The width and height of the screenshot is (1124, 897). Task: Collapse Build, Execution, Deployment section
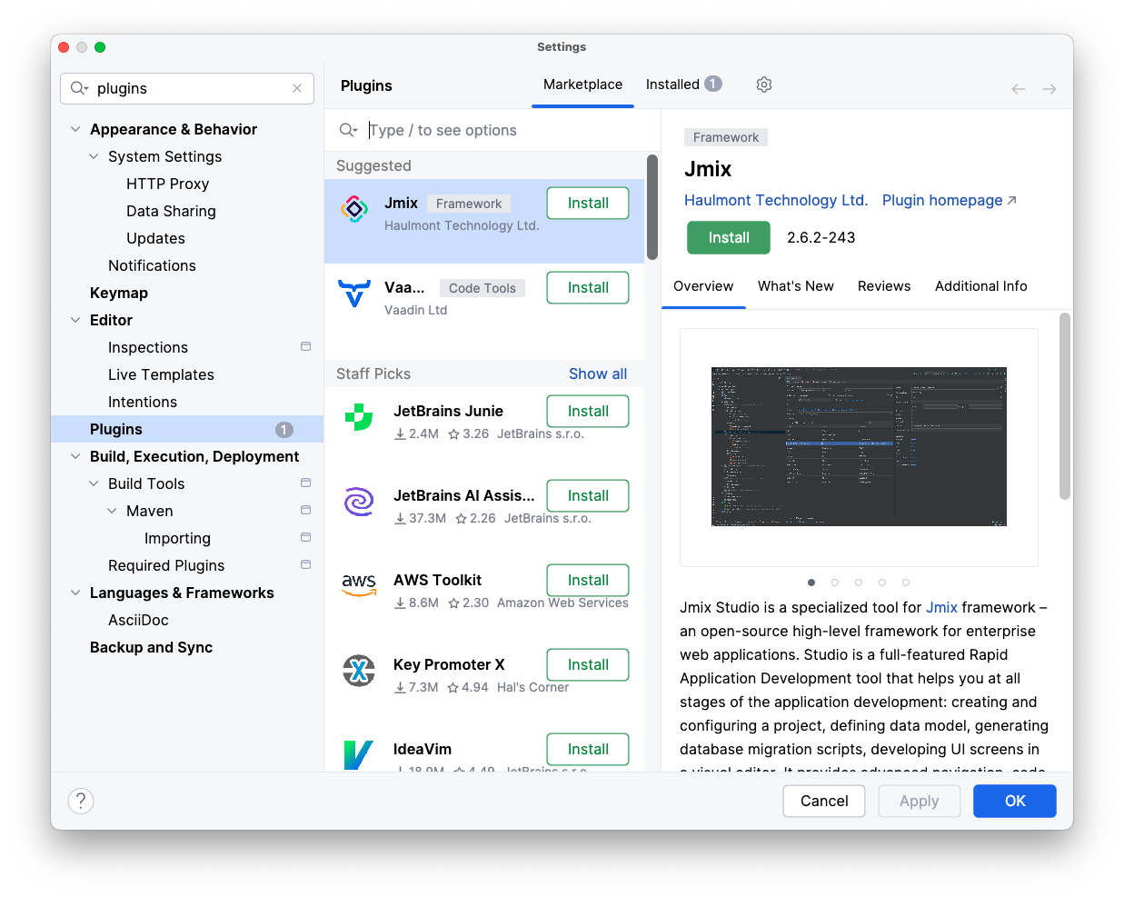pos(75,456)
